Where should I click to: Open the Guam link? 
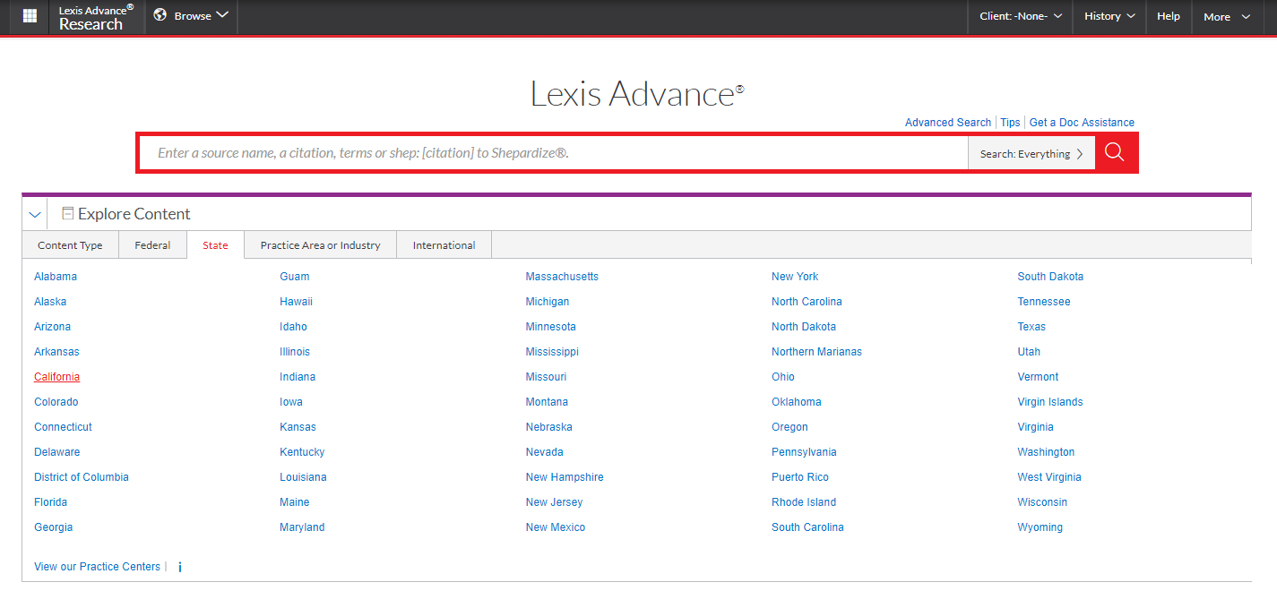[x=295, y=277]
